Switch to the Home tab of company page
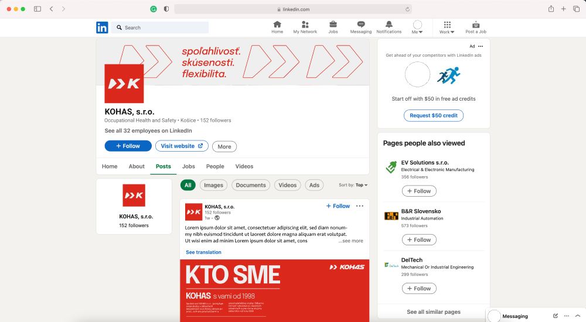 tap(110, 167)
